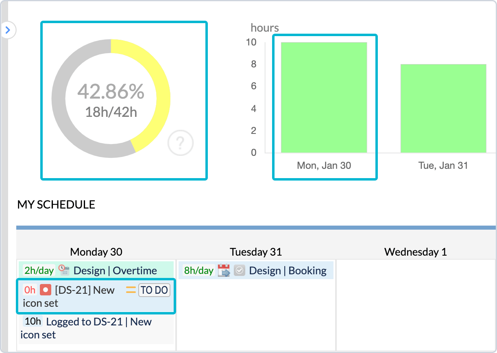Click the question mark help icon
Image resolution: width=497 pixels, height=353 pixels.
click(181, 143)
